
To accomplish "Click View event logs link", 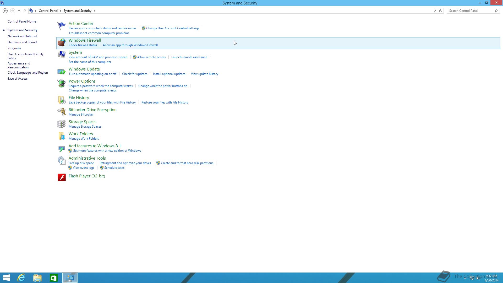I will (84, 168).
